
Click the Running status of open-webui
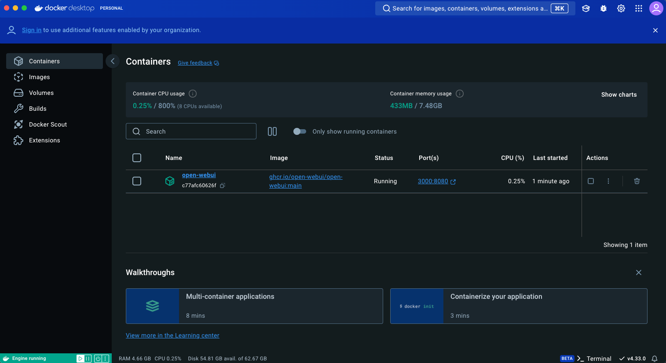coord(385,181)
